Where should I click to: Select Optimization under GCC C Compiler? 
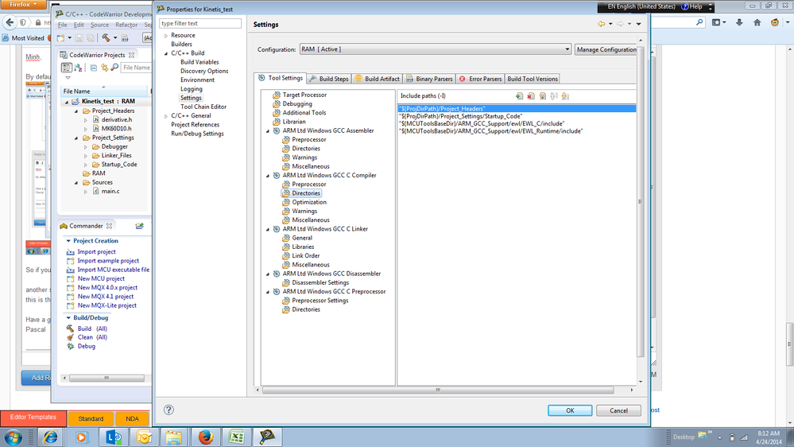309,202
